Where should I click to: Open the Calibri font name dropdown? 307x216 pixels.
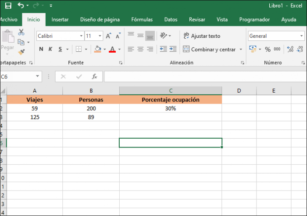pos(81,36)
